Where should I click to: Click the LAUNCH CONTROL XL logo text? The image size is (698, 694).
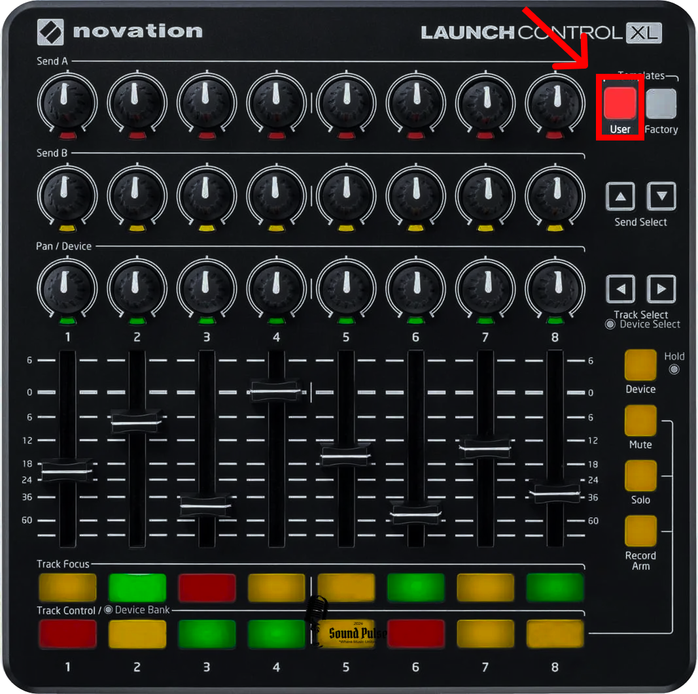coord(541,33)
